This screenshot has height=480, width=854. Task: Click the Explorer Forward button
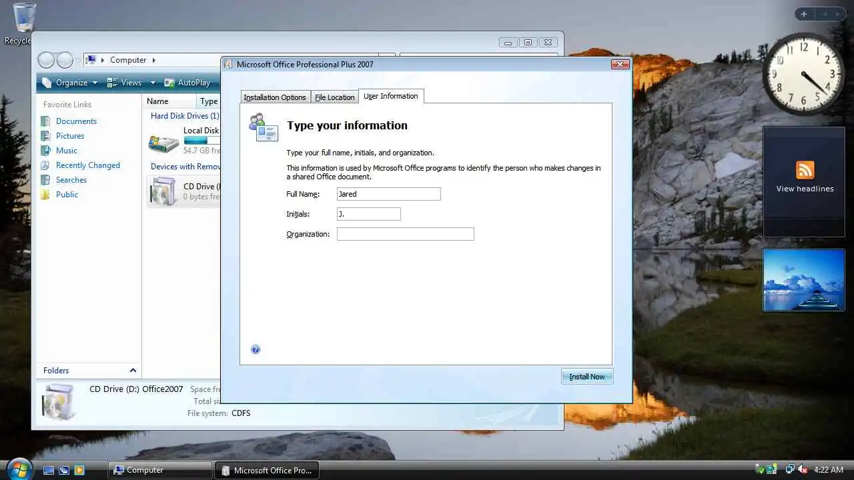[x=65, y=60]
